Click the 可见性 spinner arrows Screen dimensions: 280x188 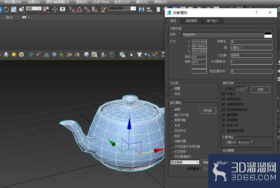point(247,89)
